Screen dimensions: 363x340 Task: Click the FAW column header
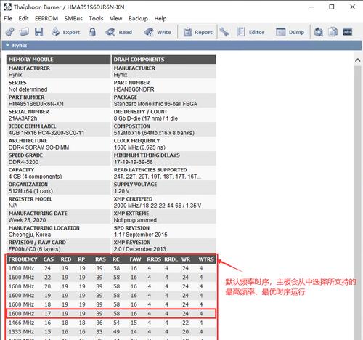(x=135, y=259)
